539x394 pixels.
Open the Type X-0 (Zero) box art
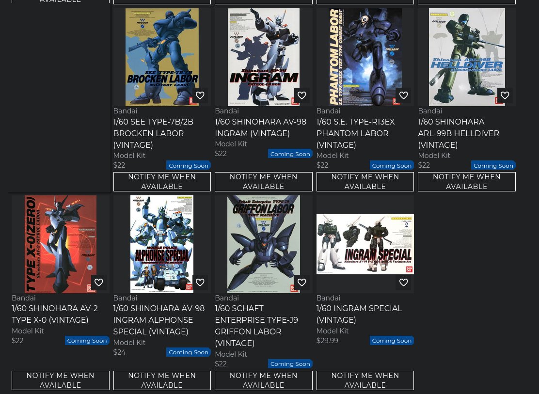click(x=61, y=244)
